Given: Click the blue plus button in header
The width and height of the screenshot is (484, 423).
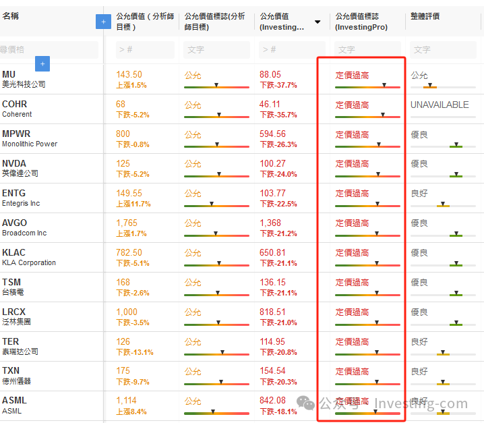Looking at the screenshot, I should point(103,22).
